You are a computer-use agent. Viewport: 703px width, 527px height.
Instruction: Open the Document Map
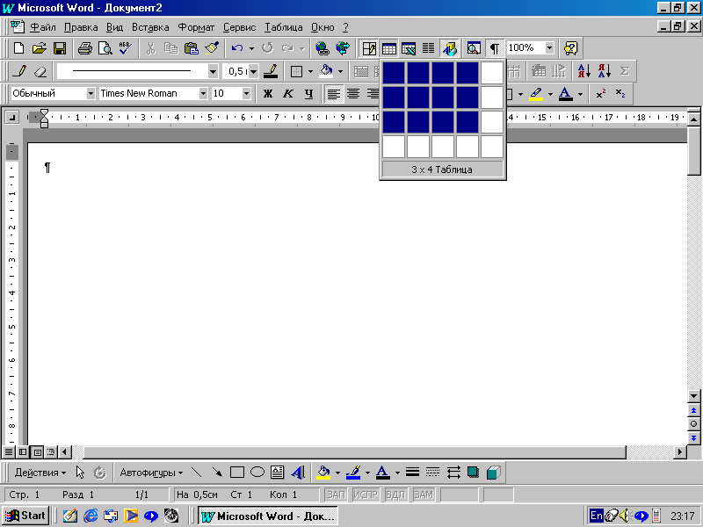[474, 48]
